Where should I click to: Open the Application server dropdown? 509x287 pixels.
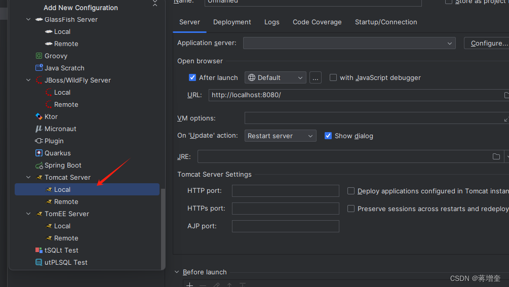(x=349, y=43)
